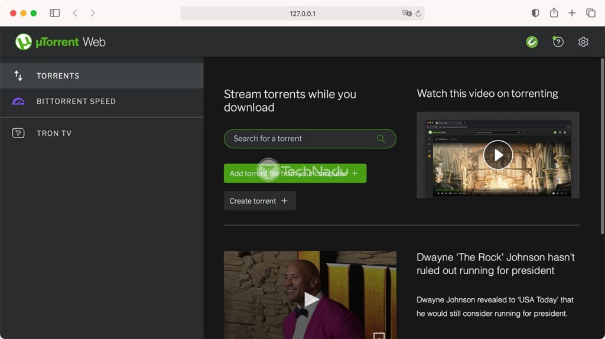Image resolution: width=605 pixels, height=339 pixels.
Task: Open the help question mark icon
Action: click(x=558, y=42)
